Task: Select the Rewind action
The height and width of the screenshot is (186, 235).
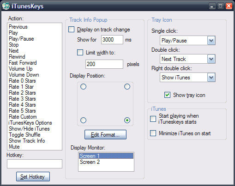Action: (x=35, y=57)
